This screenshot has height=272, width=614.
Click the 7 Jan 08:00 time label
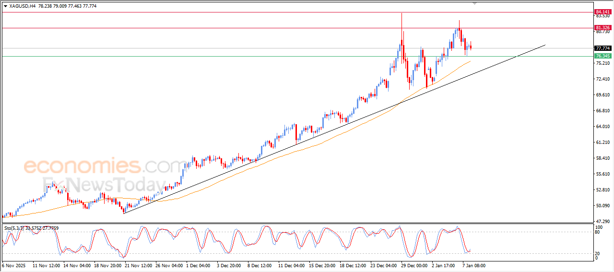click(474, 265)
